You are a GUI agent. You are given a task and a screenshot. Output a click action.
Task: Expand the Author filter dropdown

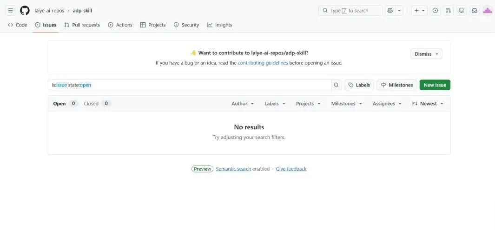(243, 104)
